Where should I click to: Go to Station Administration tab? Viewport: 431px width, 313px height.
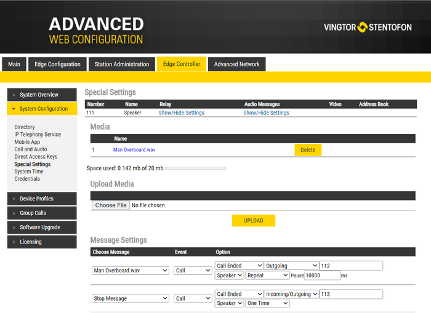pos(122,65)
